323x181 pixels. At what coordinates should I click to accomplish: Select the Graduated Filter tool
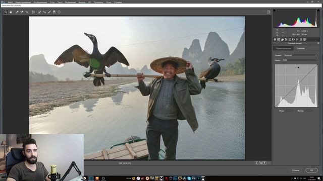pos(54,12)
